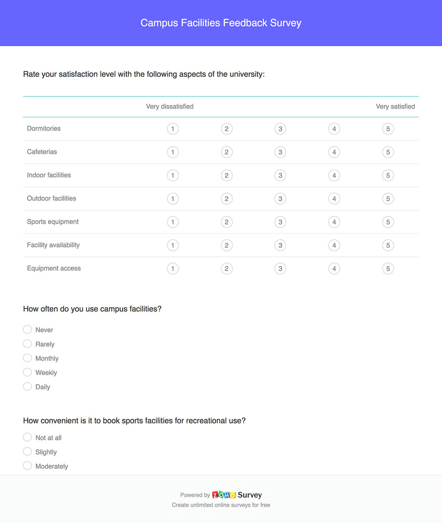This screenshot has width=442, height=523.
Task: Choose Never for facility usage frequency
Action: 27,330
